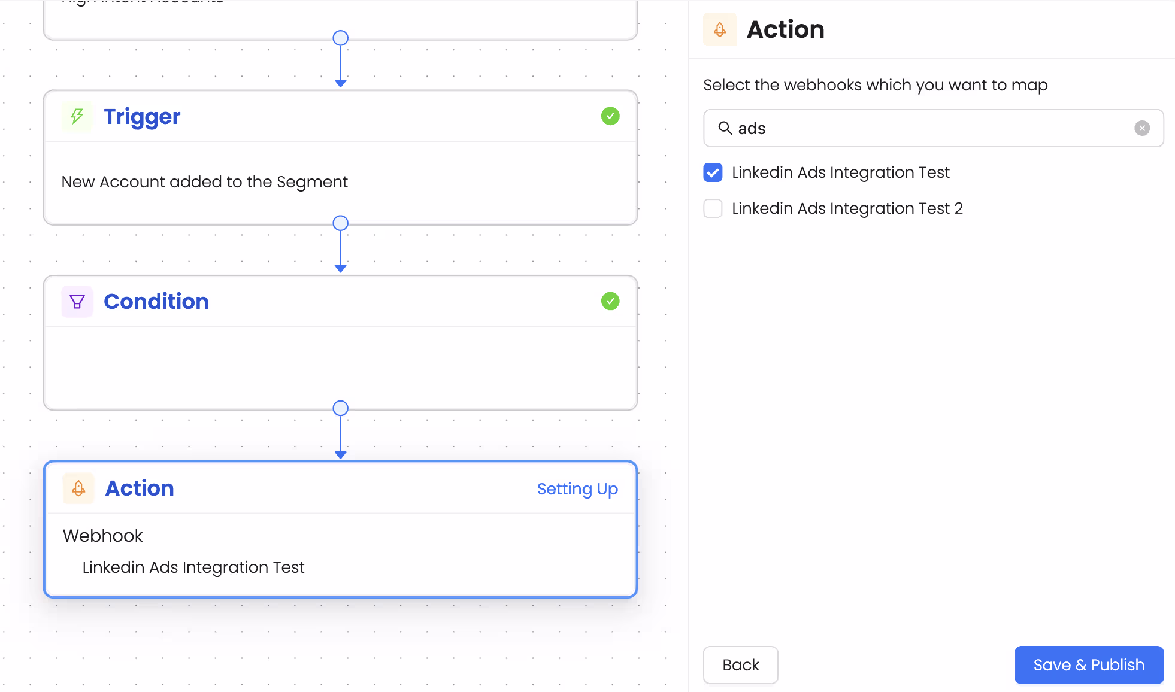The image size is (1175, 692).
Task: Click the green checkmark on the Condition node
Action: [x=610, y=301]
